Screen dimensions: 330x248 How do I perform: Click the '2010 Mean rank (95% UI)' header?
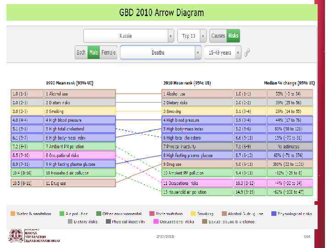point(187,83)
